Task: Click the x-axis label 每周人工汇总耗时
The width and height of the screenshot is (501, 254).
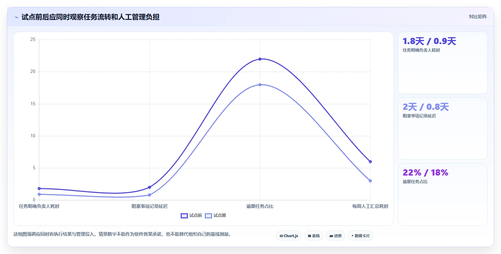Action: click(x=370, y=206)
